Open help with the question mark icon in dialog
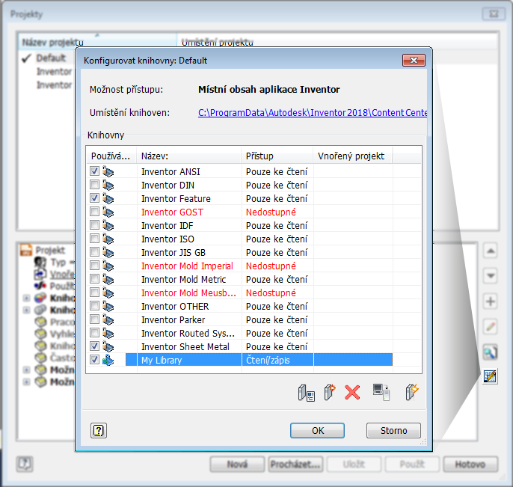The height and width of the screenshot is (487, 513). [x=99, y=430]
